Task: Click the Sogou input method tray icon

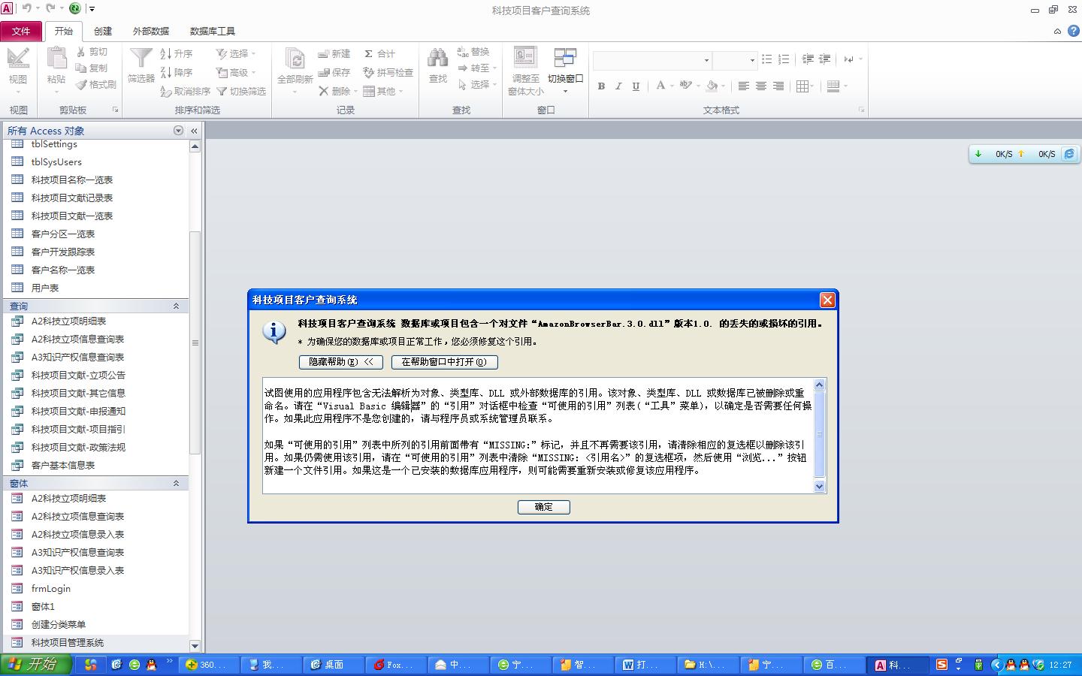Action: click(x=942, y=665)
